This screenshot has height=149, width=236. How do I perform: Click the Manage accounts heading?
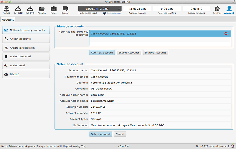pos(70,26)
